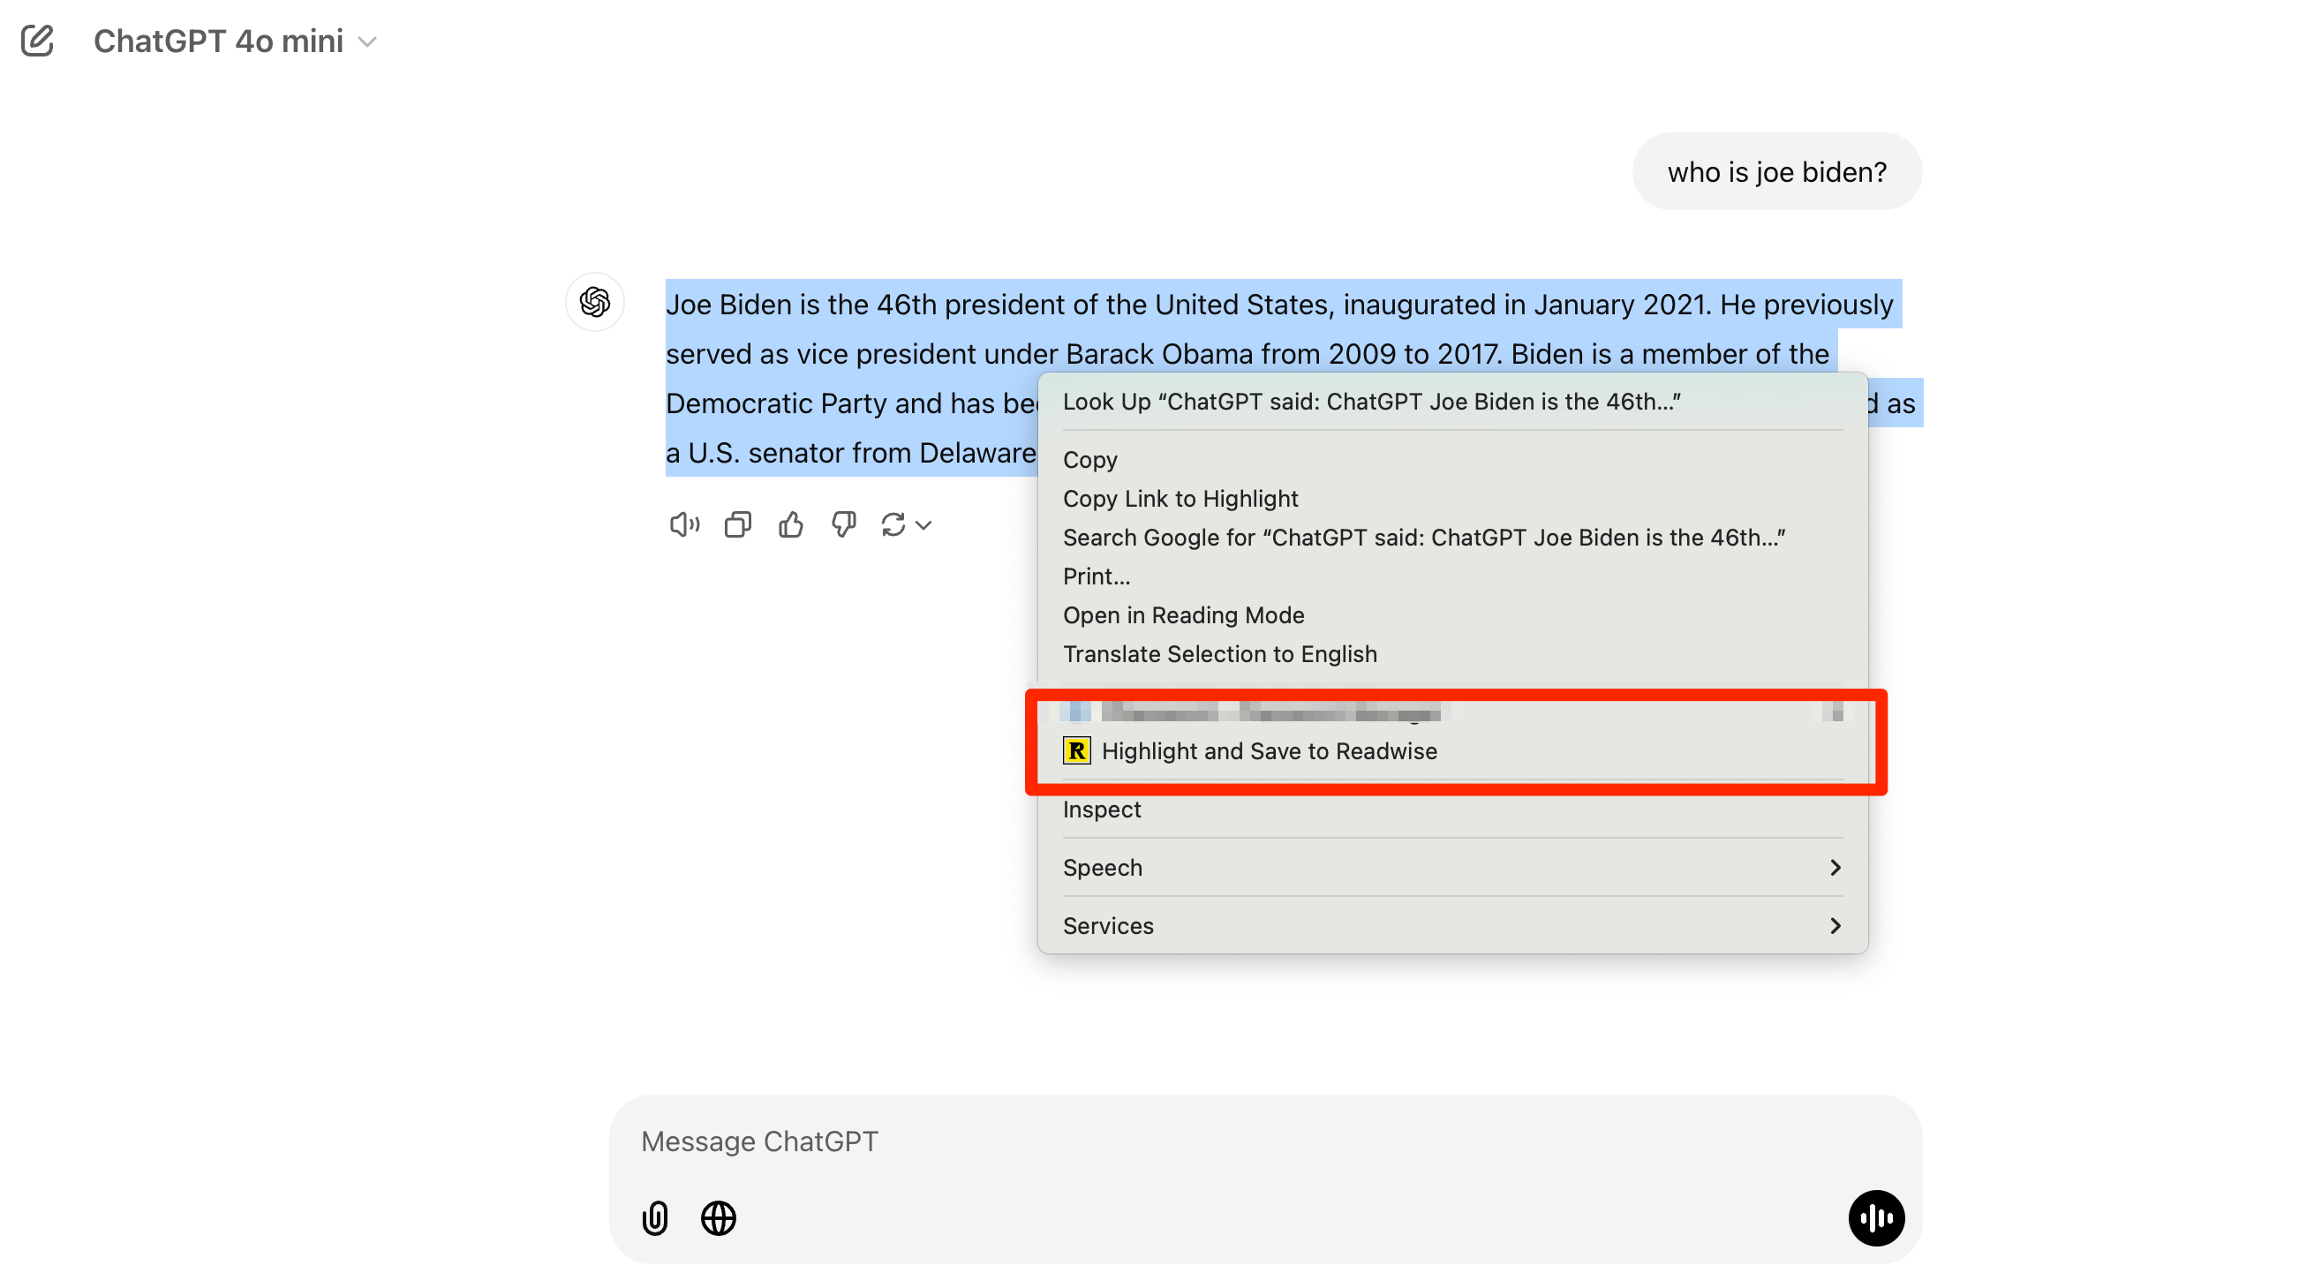
Task: Click the read aloud speaker icon
Action: click(683, 525)
